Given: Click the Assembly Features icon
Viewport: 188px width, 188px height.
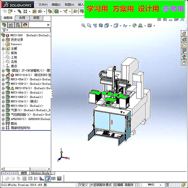Looking at the screenshot, I should point(56,11).
